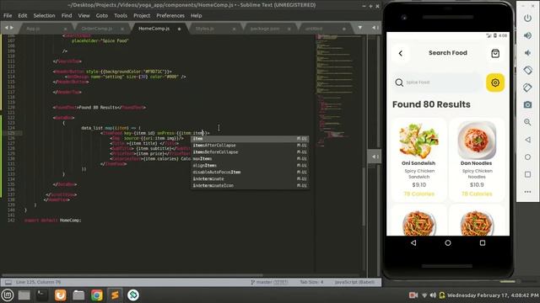Tap the Android home navigation button
The width and height of the screenshot is (540, 303).
point(448,243)
